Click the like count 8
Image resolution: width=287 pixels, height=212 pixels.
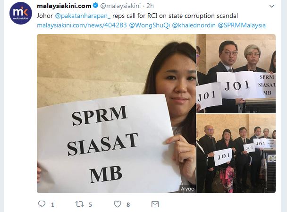click(128, 204)
